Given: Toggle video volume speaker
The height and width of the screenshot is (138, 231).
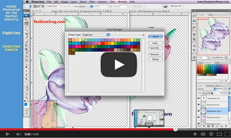Looking at the screenshot, I should (18, 134).
